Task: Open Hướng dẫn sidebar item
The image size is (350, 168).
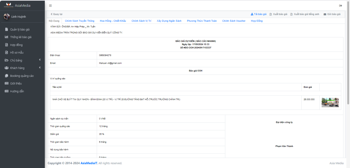Action: [17, 91]
